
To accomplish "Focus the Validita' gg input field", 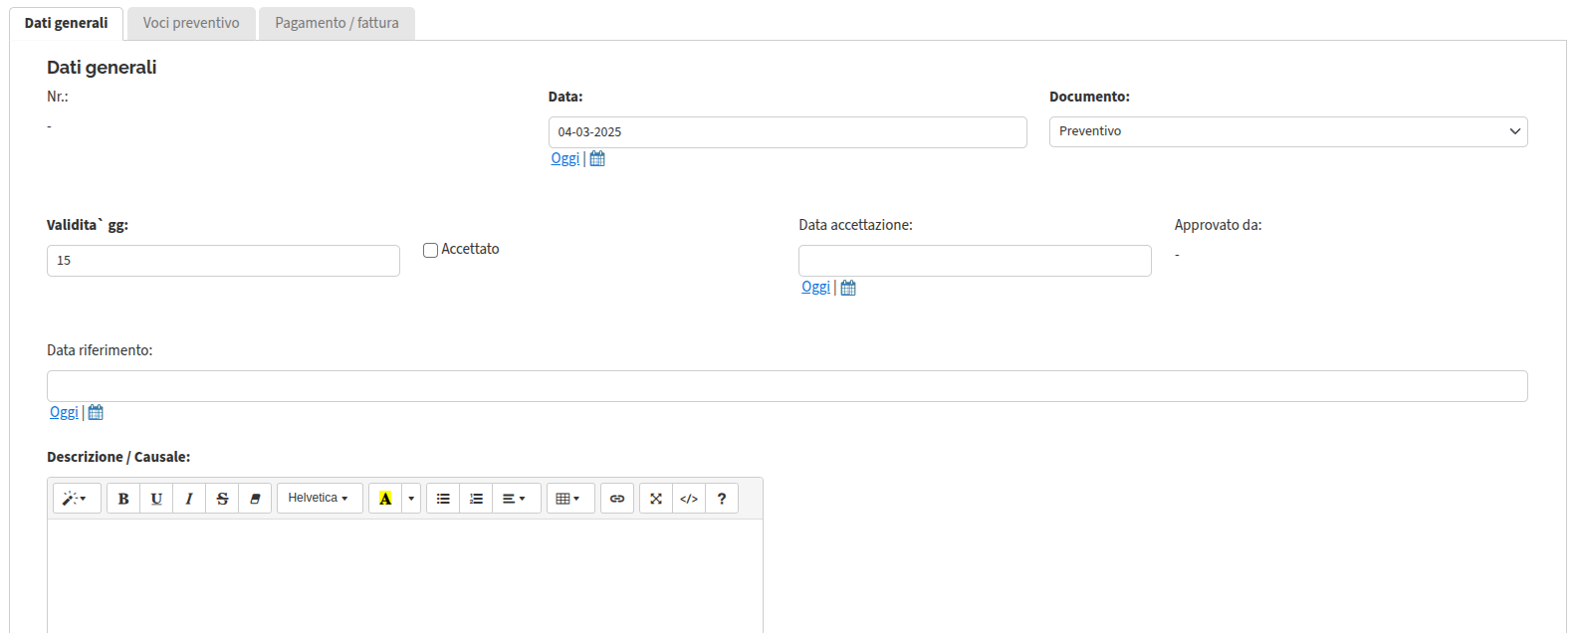I will pos(223,261).
